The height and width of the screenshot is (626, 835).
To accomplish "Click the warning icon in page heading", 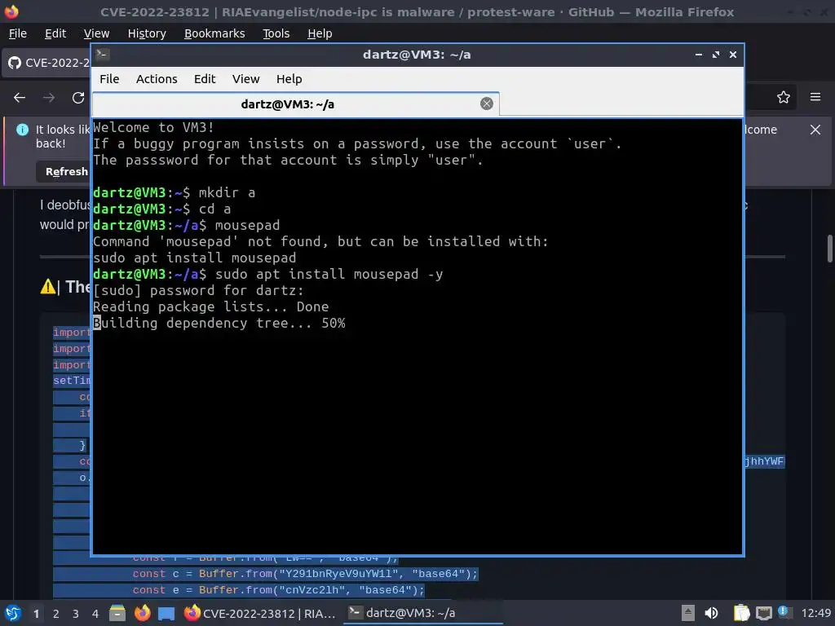I will pyautogui.click(x=48, y=286).
